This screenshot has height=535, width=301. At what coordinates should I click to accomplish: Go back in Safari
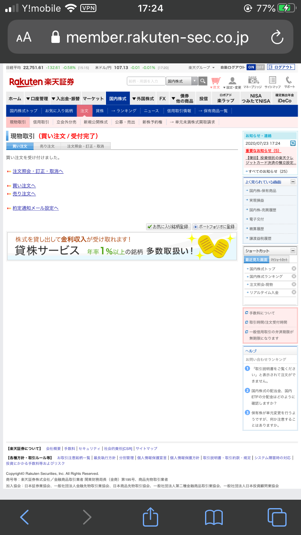[x=24, y=517]
